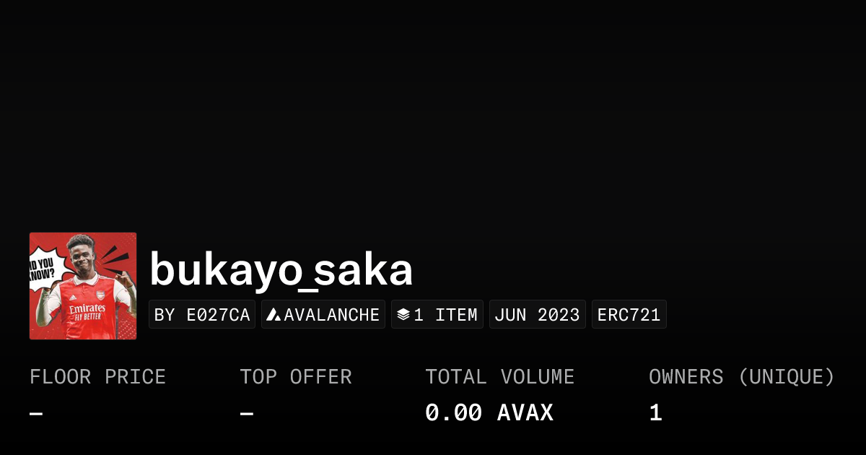866x455 pixels.
Task: Click the BY E027CA creator badge
Action: (x=202, y=313)
